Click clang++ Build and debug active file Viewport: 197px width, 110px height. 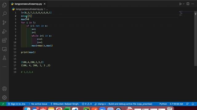(x=123, y=104)
